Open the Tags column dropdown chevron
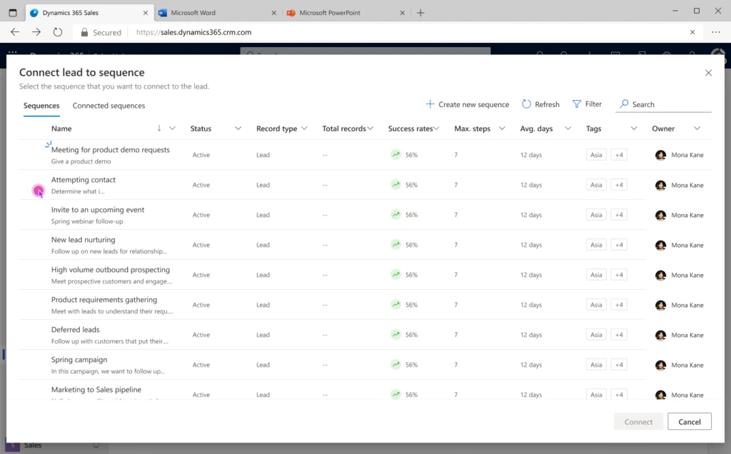Viewport: 731px width, 454px height. click(x=633, y=128)
